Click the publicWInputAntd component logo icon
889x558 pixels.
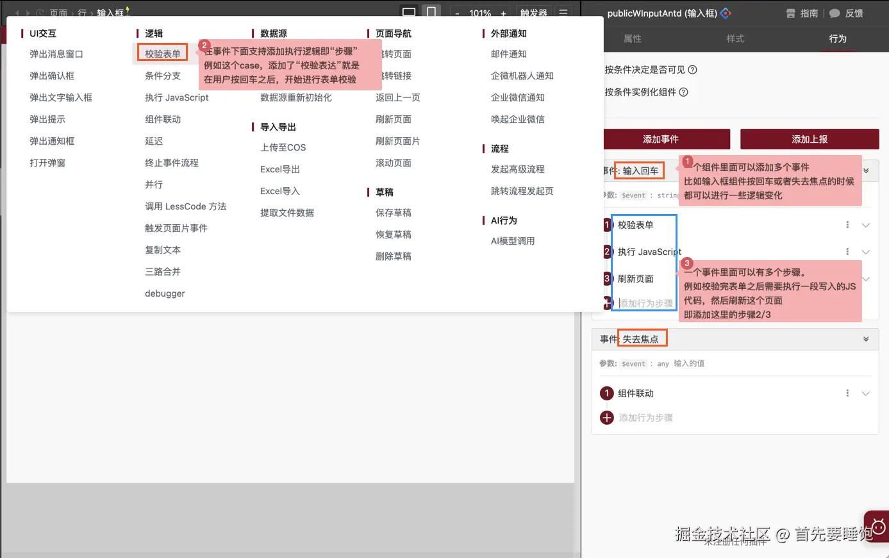726,13
